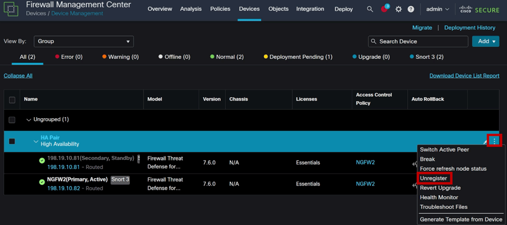Screen dimensions: 507x225
Task: Select the Snort 3 (2) filter tab
Action: point(426,57)
